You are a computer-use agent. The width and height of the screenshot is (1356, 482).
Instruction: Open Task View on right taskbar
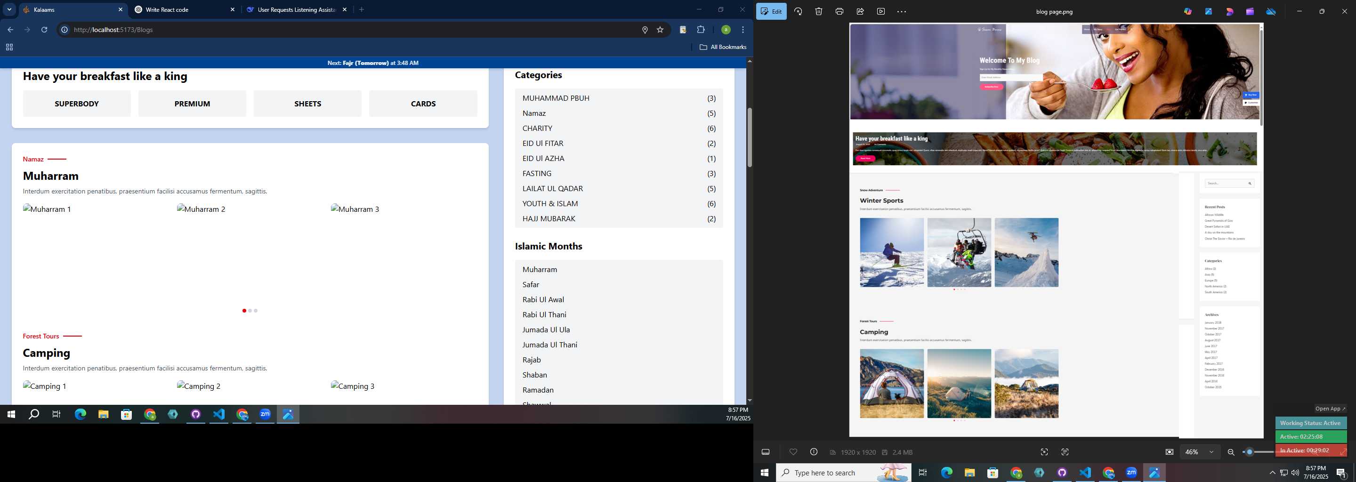click(923, 473)
